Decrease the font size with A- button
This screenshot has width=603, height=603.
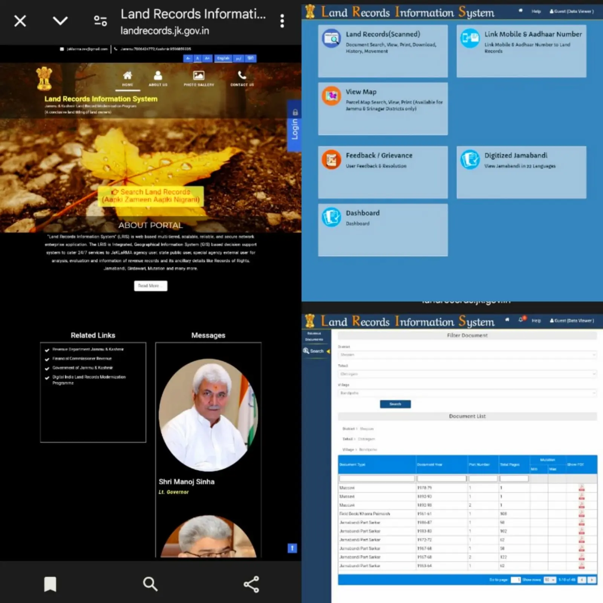[188, 58]
